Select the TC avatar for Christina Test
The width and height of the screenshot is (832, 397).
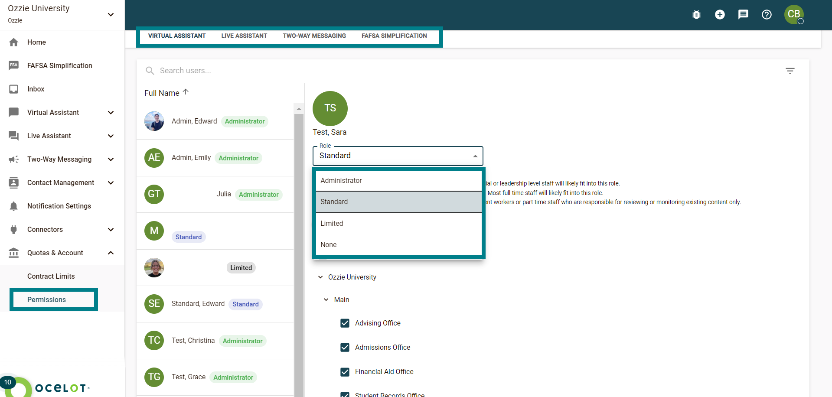pyautogui.click(x=154, y=340)
